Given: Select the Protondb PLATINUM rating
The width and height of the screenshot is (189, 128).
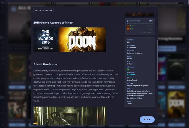Looking at the screenshot, I should point(131,75).
